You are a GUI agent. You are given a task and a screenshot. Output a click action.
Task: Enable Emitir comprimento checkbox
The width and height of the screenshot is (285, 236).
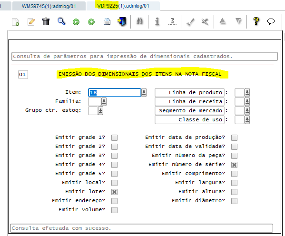click(x=234, y=174)
